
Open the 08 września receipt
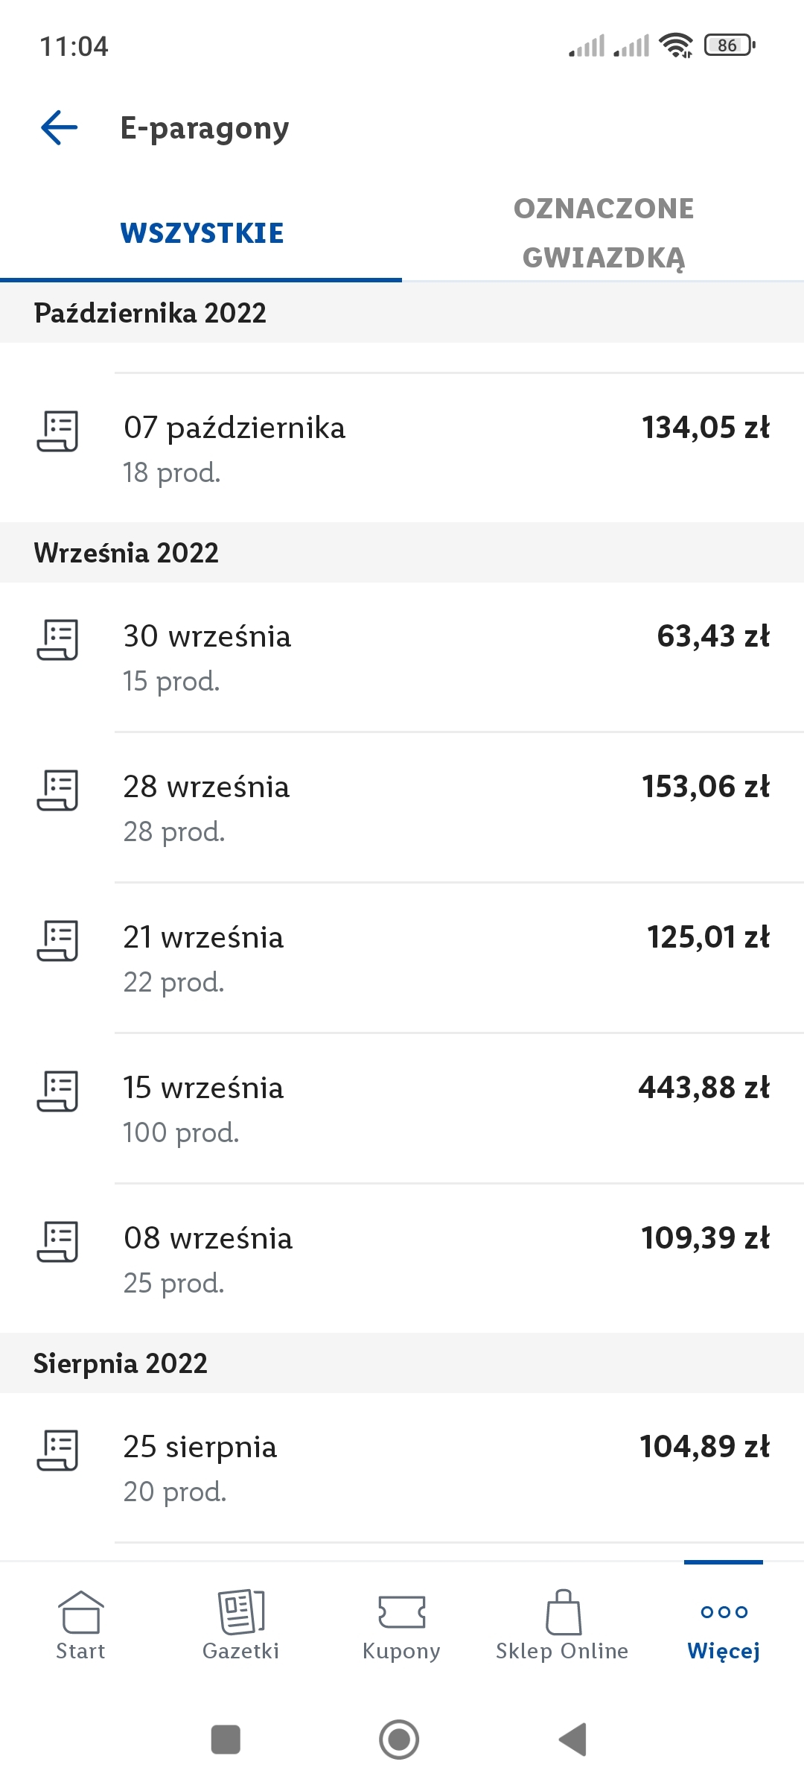click(x=402, y=1259)
